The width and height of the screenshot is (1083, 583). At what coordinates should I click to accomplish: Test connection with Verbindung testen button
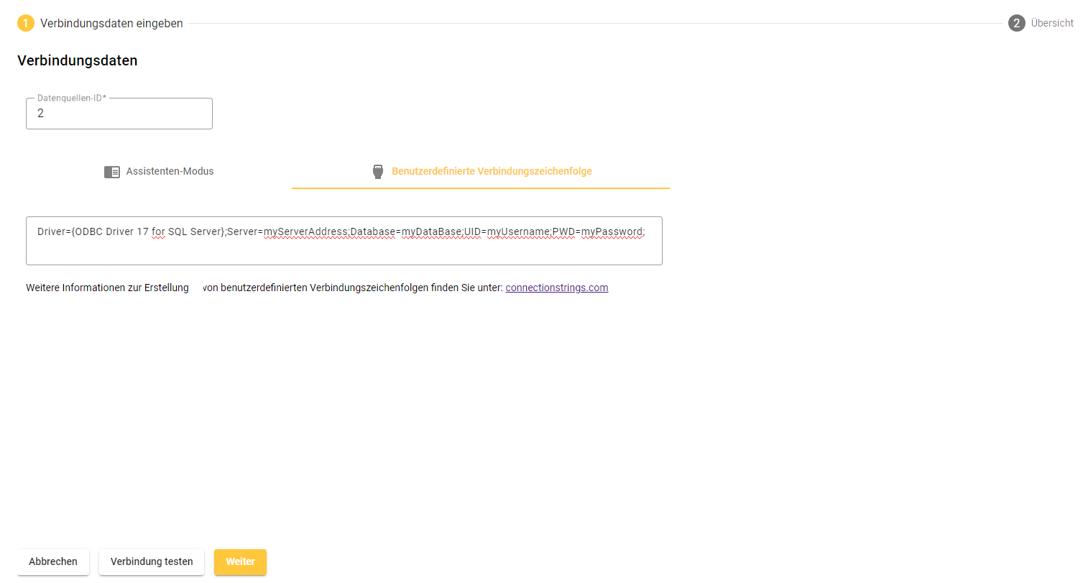152,561
